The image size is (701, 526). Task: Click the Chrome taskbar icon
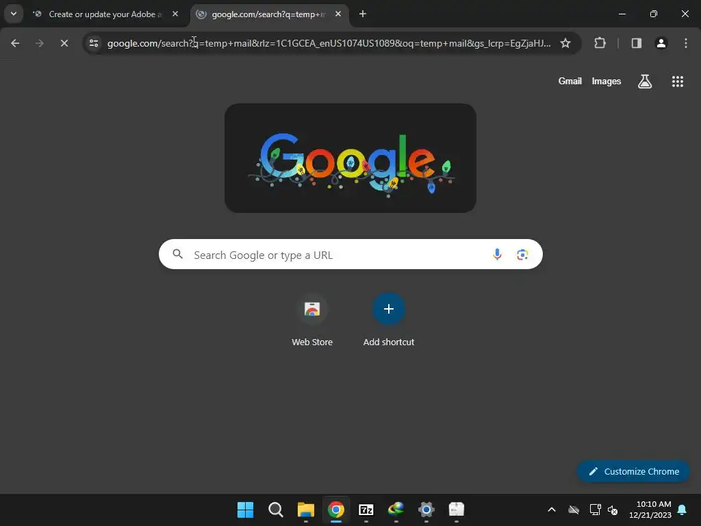point(336,510)
